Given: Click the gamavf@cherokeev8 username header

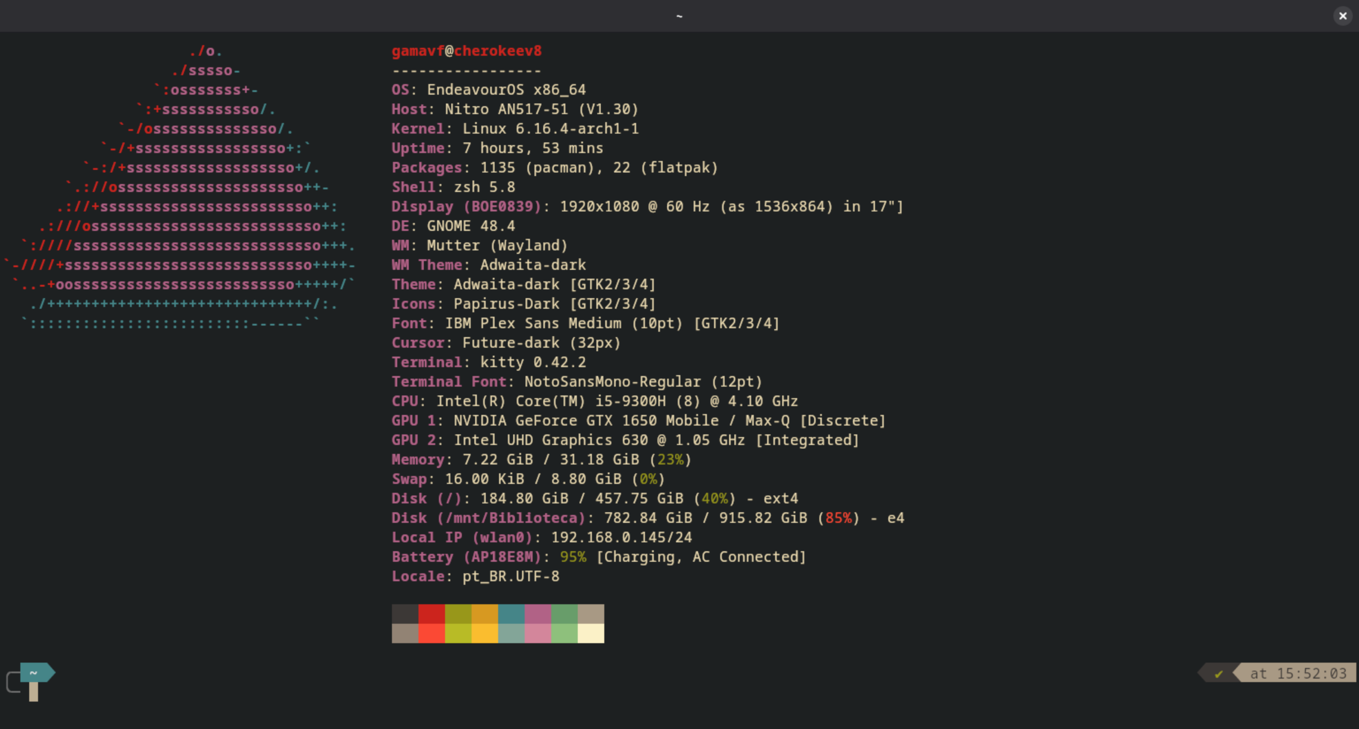Looking at the screenshot, I should [x=466, y=50].
